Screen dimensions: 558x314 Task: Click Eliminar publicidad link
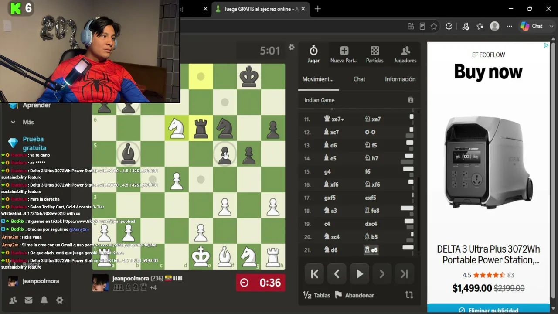point(489,310)
